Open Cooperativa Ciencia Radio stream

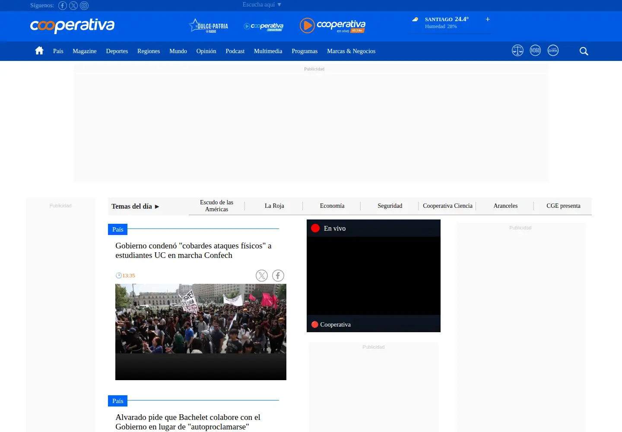[x=263, y=26]
